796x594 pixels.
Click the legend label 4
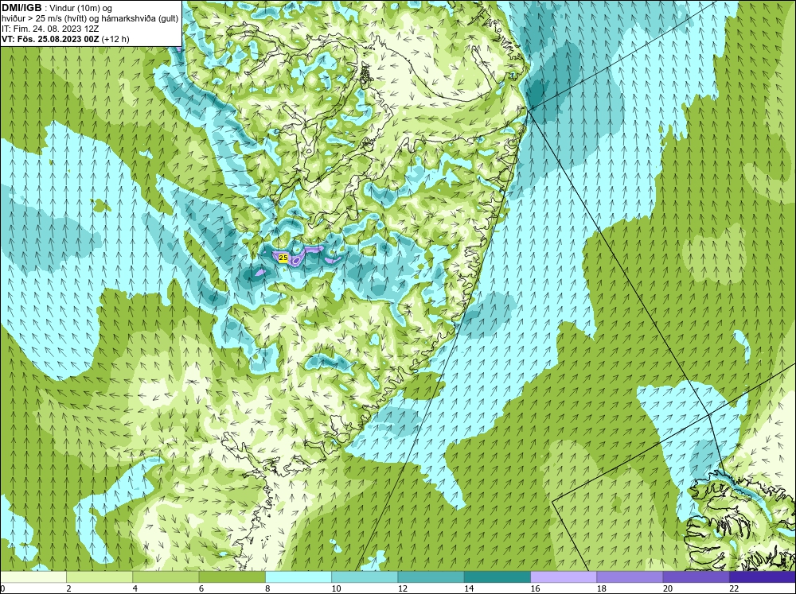[x=135, y=588]
